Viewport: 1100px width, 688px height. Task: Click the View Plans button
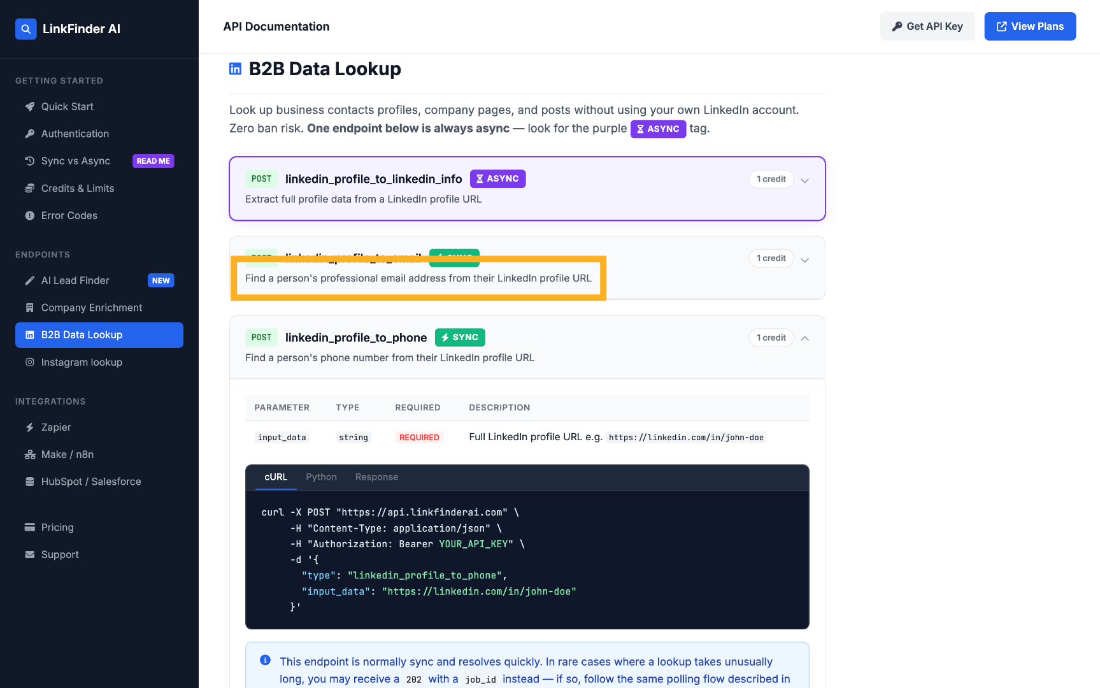1030,26
